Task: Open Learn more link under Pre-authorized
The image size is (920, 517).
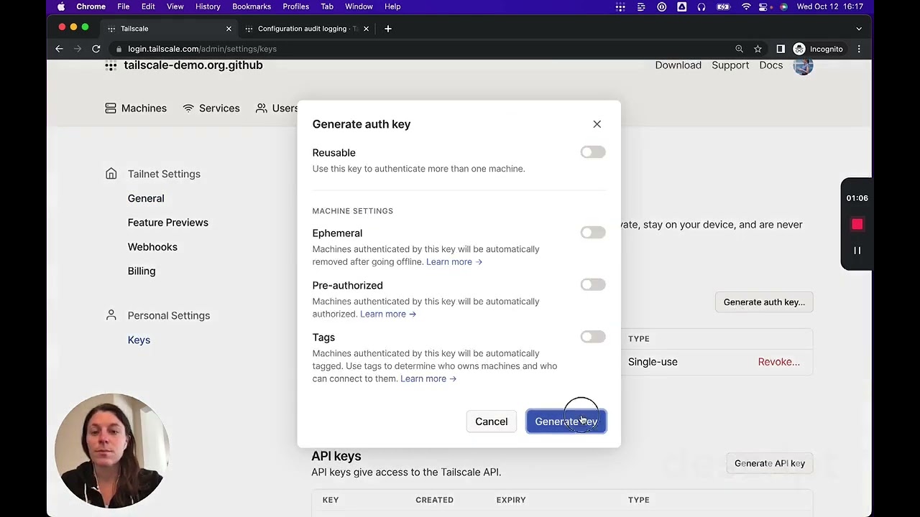Action: (x=388, y=314)
